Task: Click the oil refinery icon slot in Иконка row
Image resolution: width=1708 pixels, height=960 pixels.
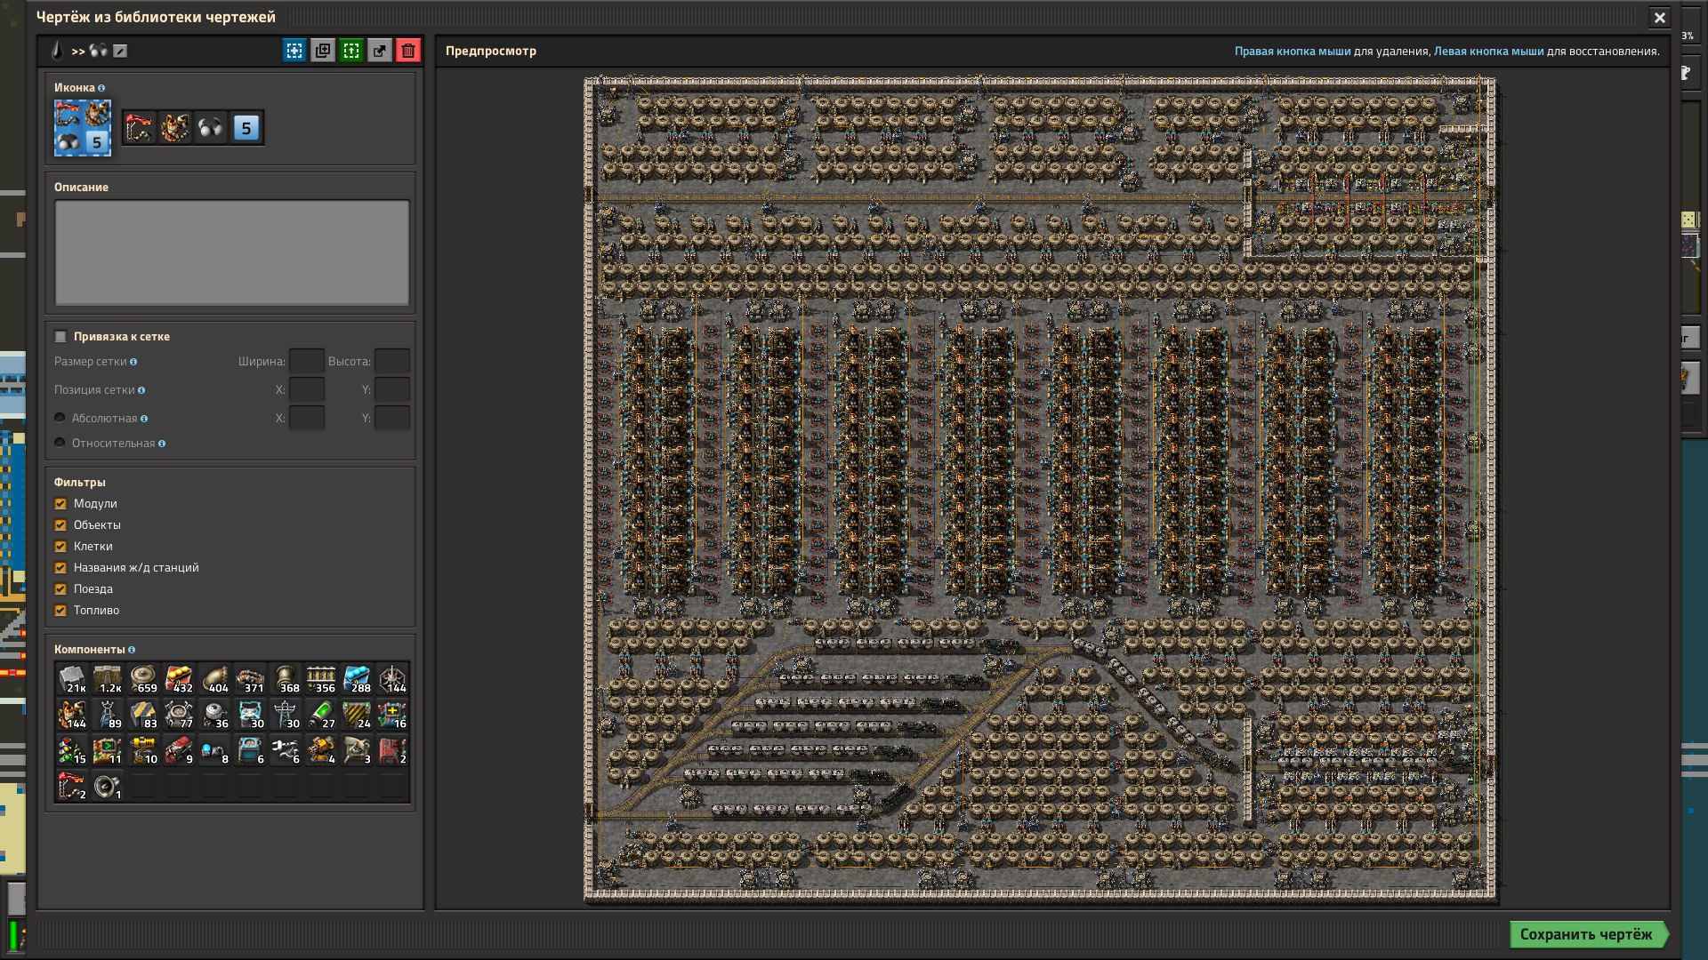Action: pyautogui.click(x=175, y=128)
